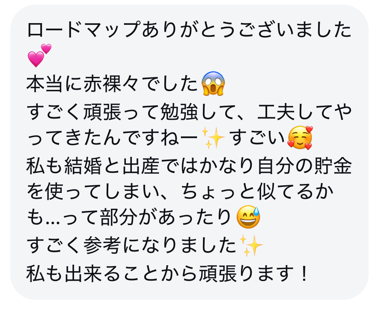Image resolution: width=387 pixels, height=314 pixels.
Task: Click the word すごい between the emojis
Action: 258,138
